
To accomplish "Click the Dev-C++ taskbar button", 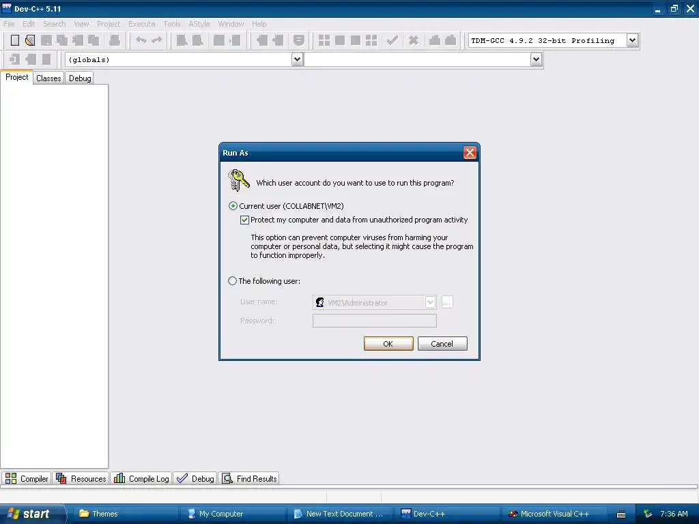I will coord(448,514).
